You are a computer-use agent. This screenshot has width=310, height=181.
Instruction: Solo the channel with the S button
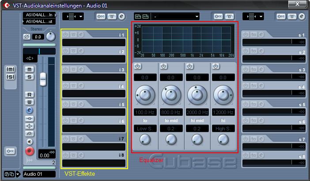(30, 77)
